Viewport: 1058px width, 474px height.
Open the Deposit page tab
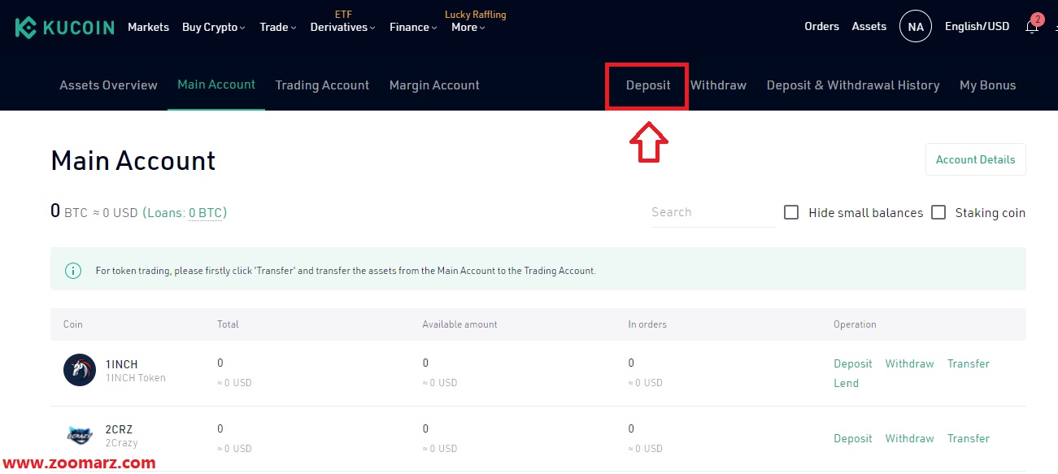tap(648, 85)
